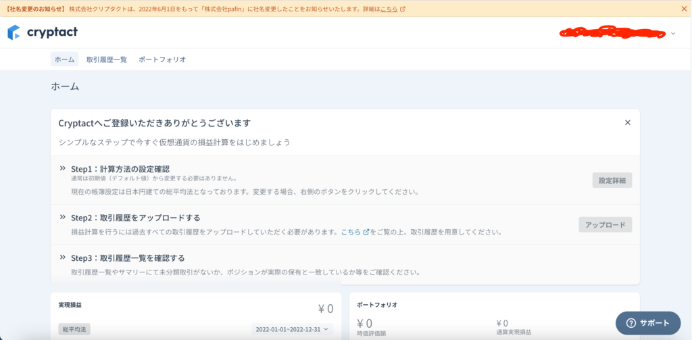692x340 pixels.
Task: Select the ホーム tab
Action: coord(64,59)
